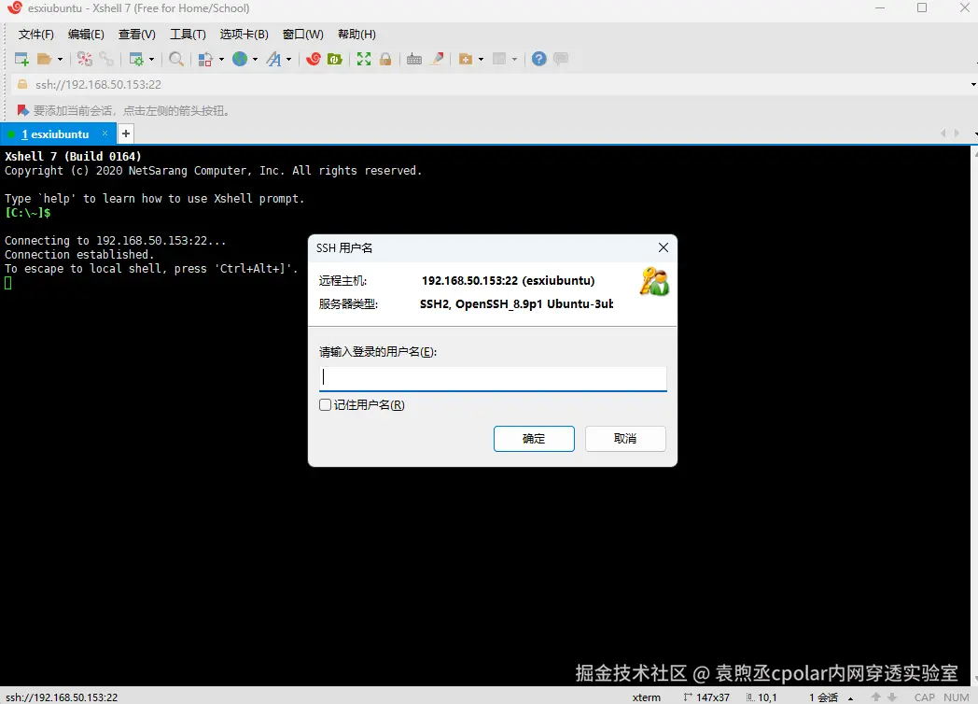Cancel the dialog with 取消 button
Viewport: 978px width, 704px height.
(625, 439)
